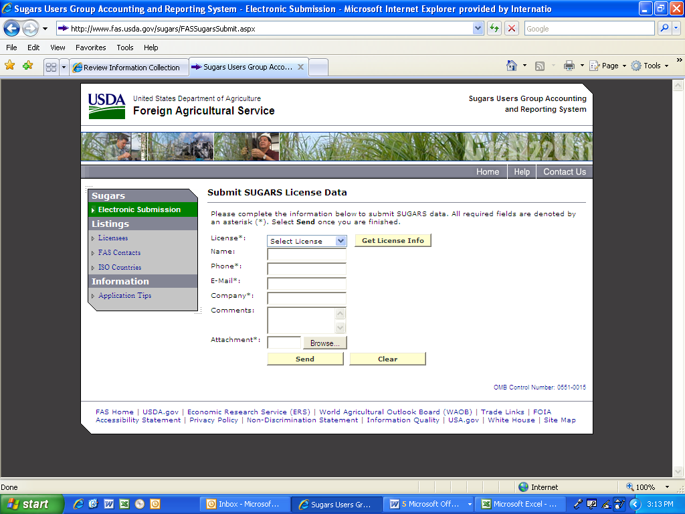This screenshot has height=514, width=685.
Task: Open the FAS Home footer link
Action: (114, 412)
